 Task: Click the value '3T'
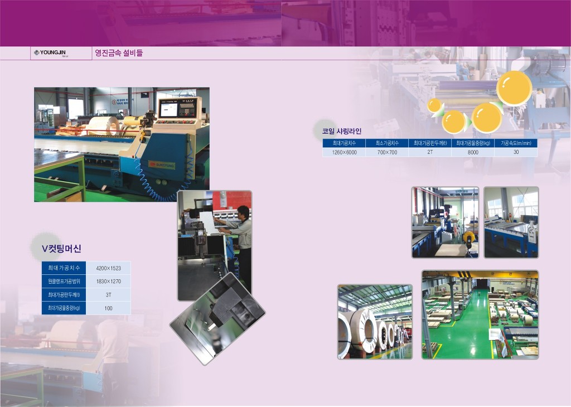(x=109, y=295)
